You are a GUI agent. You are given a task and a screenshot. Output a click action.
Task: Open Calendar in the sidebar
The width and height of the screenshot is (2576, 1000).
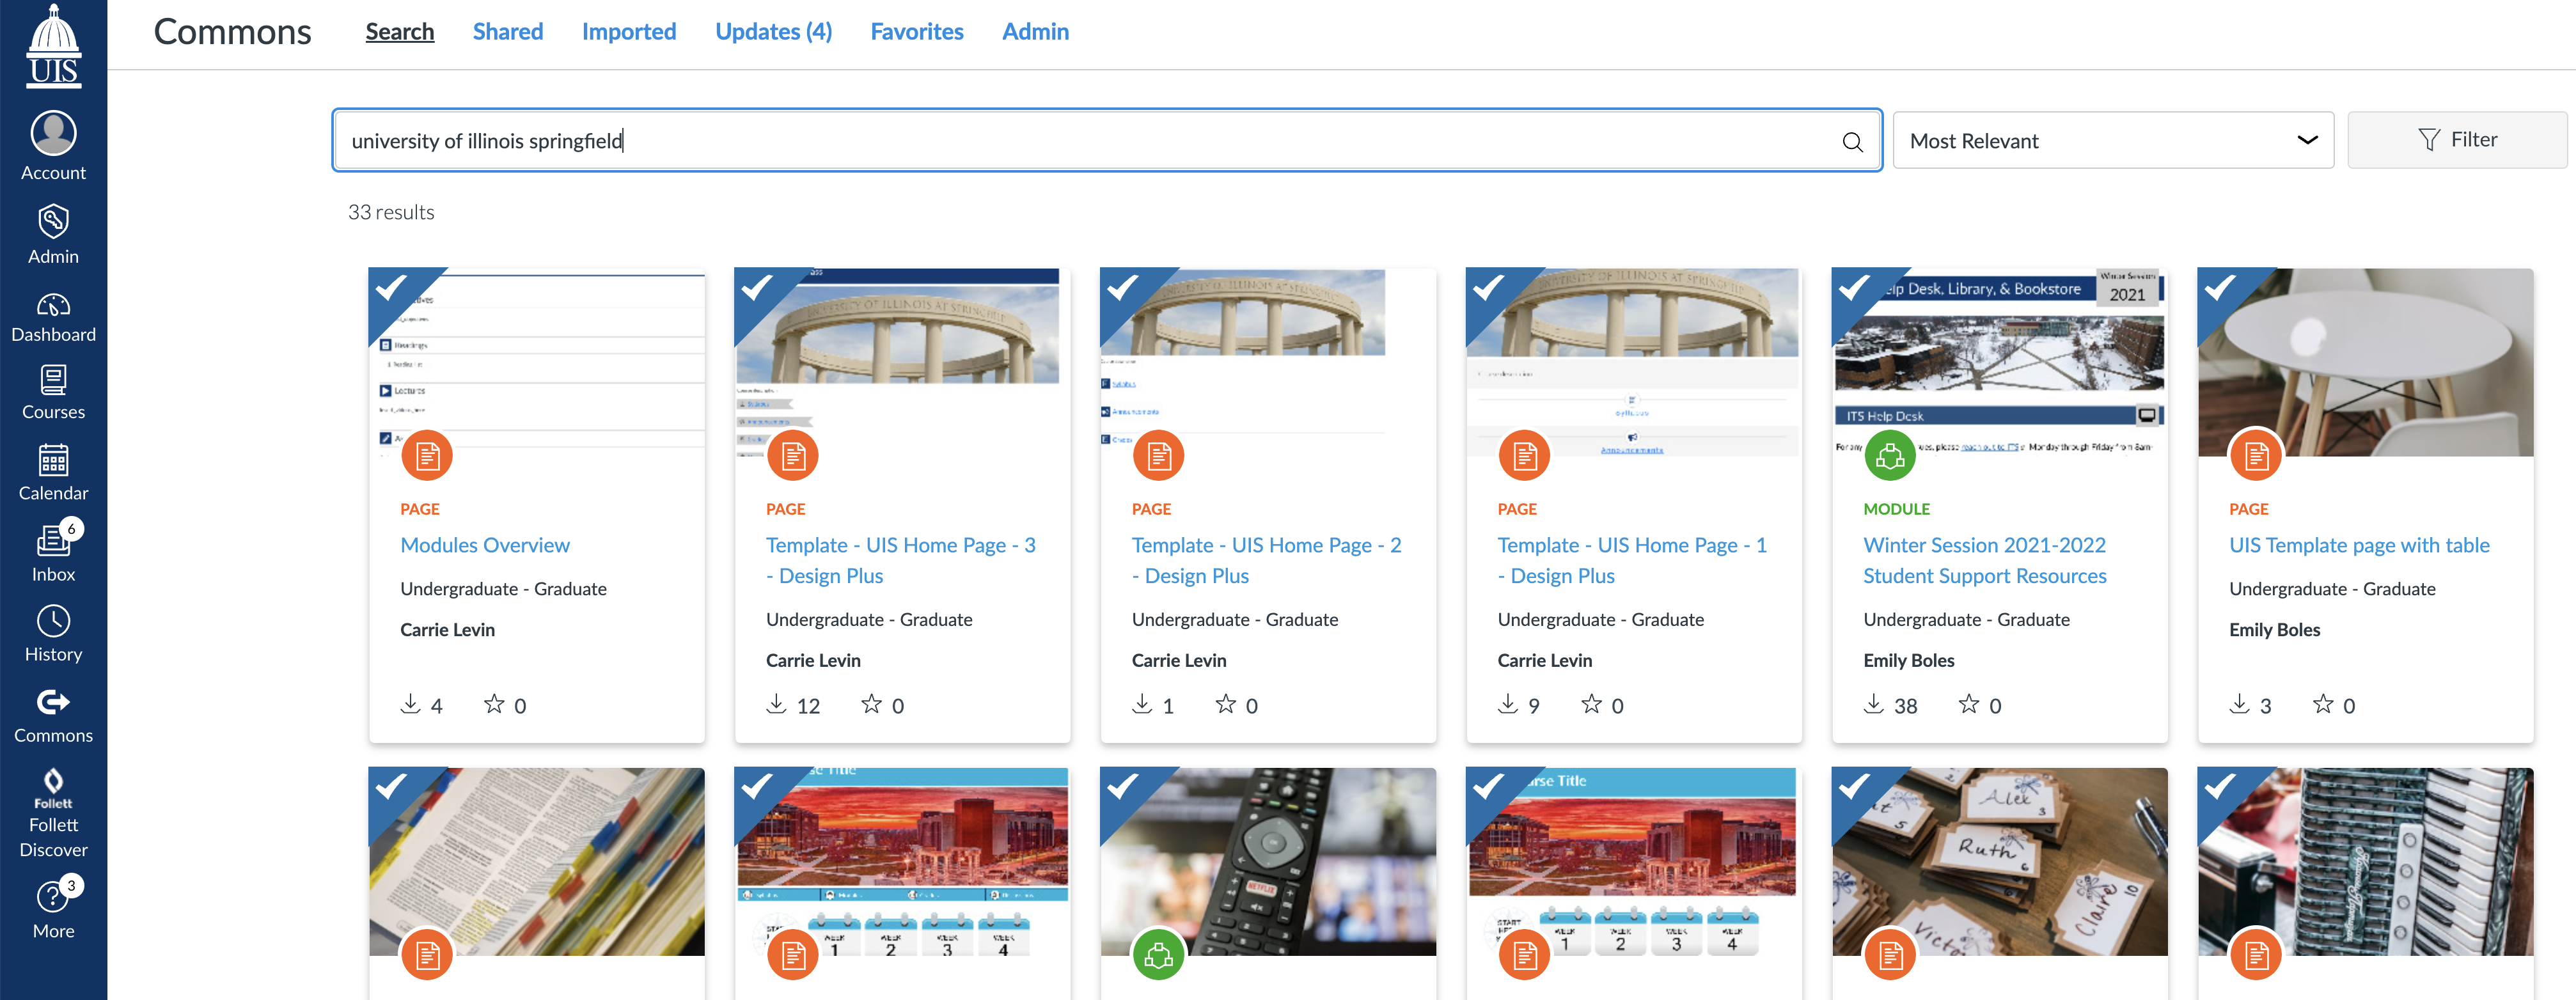[53, 473]
